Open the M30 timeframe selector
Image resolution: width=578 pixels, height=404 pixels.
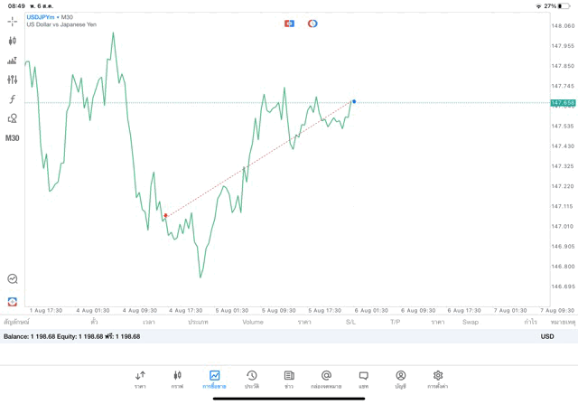13,138
